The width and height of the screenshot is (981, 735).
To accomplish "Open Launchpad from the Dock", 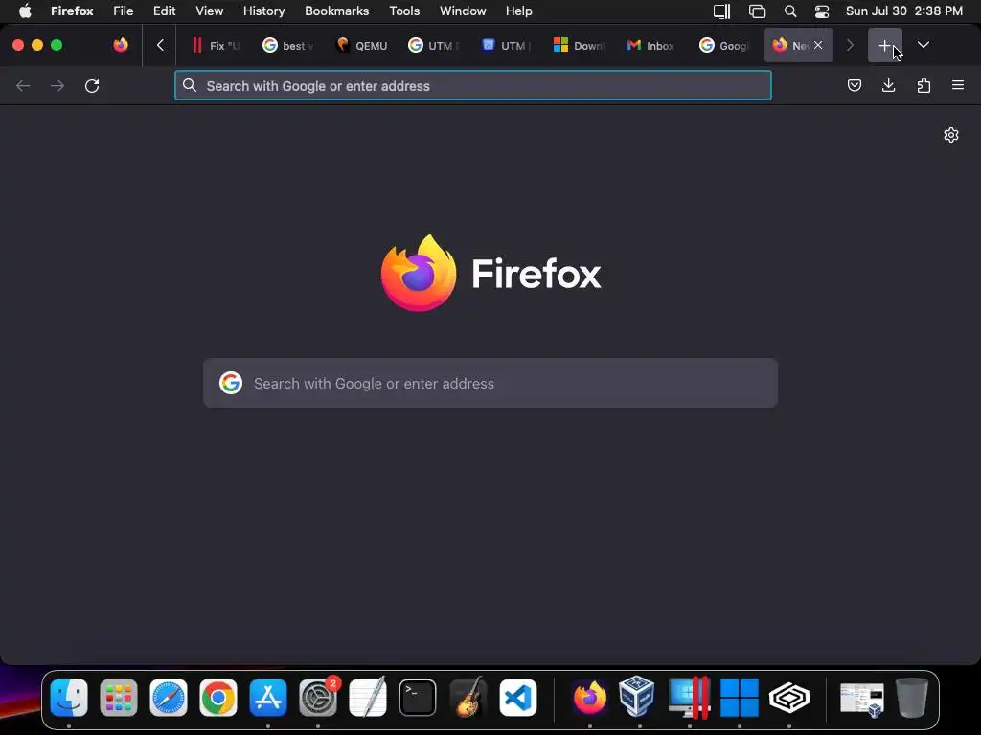I will pyautogui.click(x=118, y=698).
